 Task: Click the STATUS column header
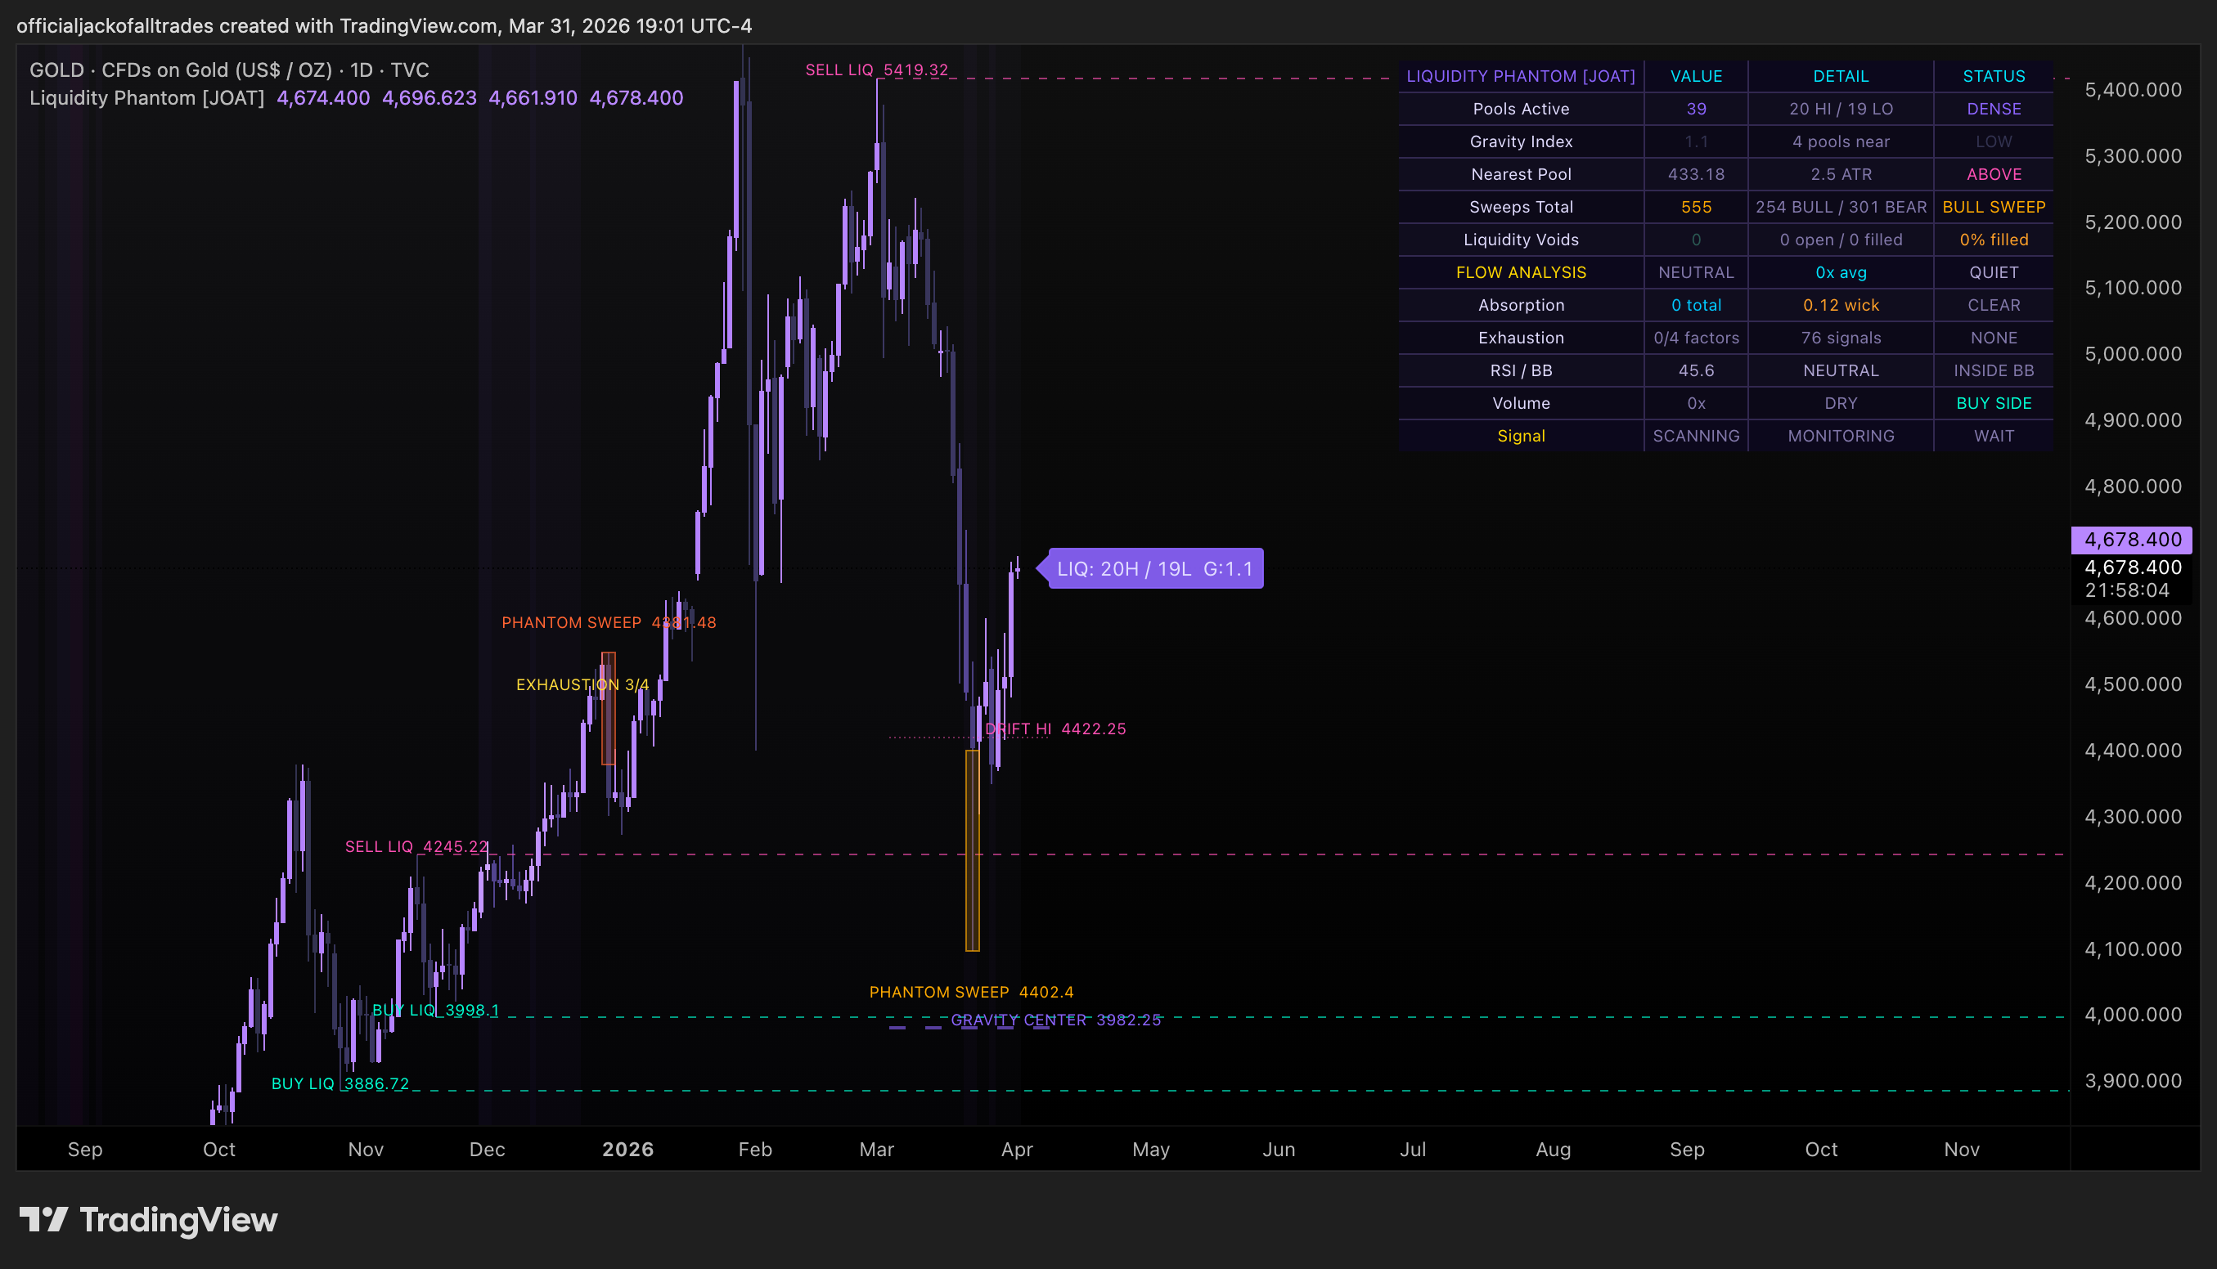[1994, 76]
